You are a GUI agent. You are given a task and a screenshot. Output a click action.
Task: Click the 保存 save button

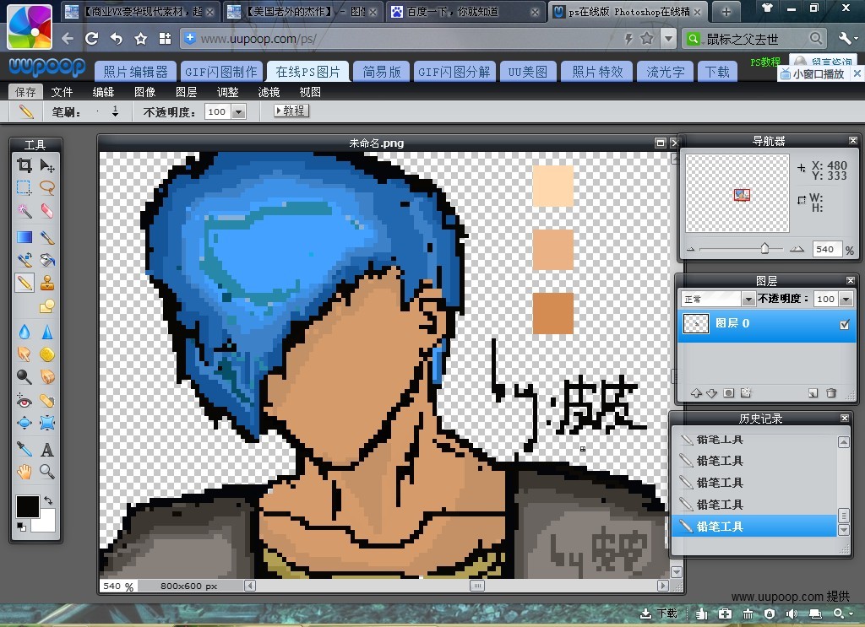click(25, 92)
